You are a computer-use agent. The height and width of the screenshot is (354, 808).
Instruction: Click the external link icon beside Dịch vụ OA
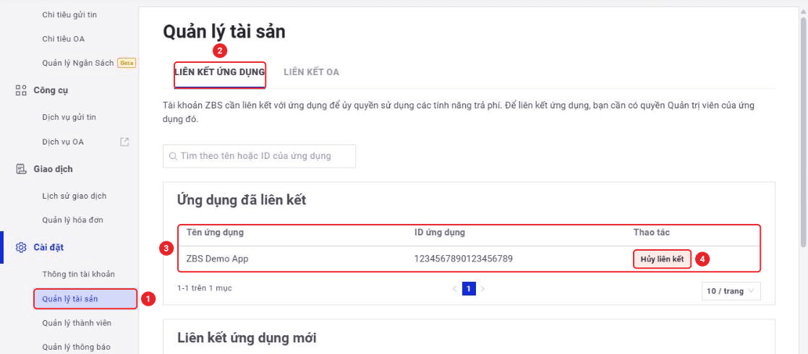tap(124, 142)
